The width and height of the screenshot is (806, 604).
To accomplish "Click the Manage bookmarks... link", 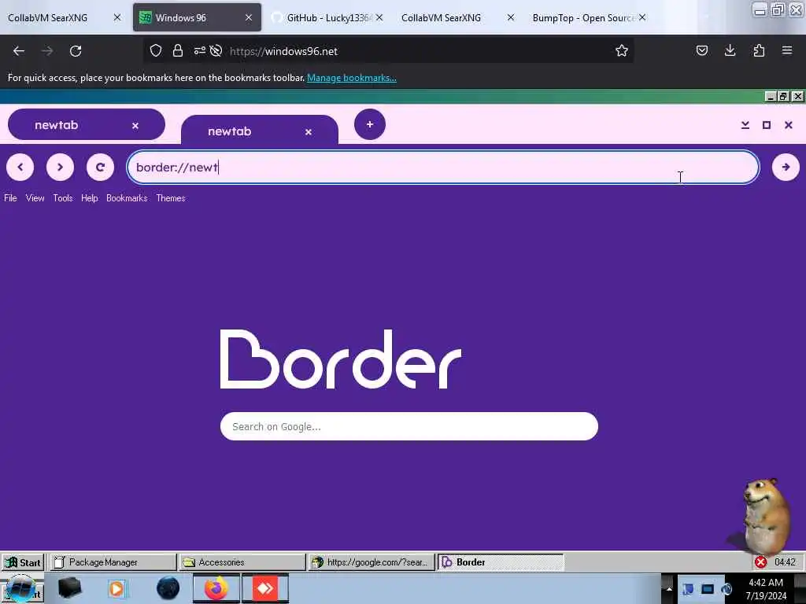I will [352, 78].
